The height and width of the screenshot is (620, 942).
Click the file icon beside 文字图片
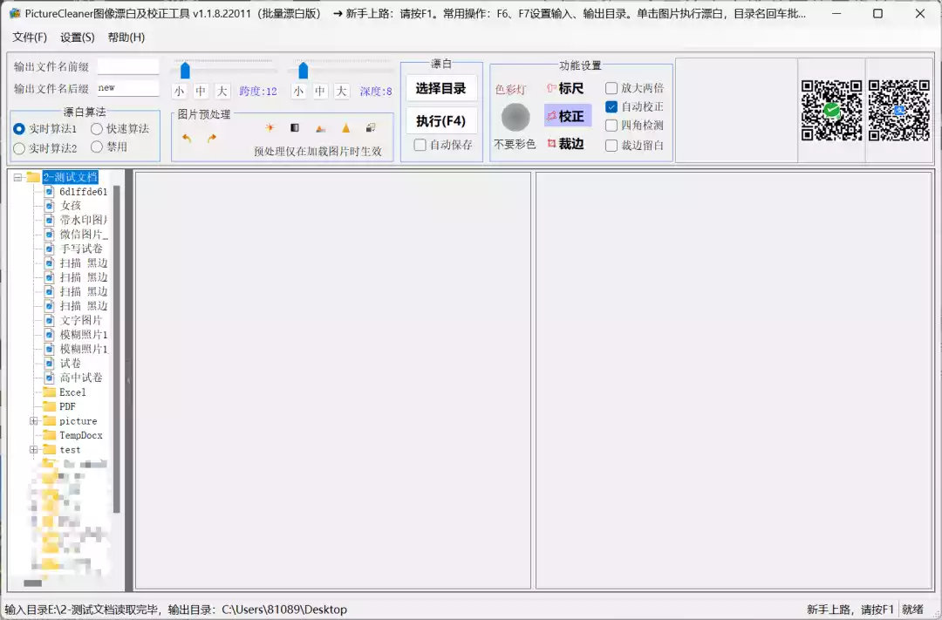pyautogui.click(x=49, y=320)
